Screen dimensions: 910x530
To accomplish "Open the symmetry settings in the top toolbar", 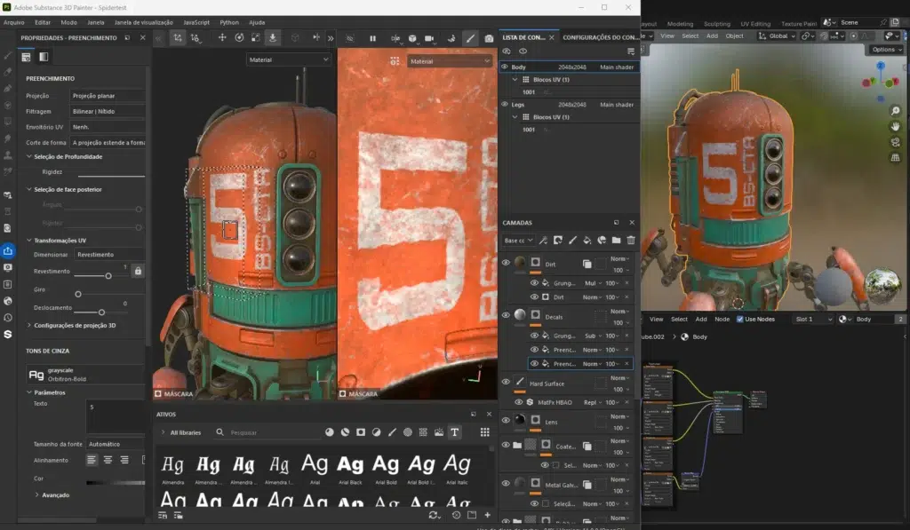I will (x=317, y=36).
